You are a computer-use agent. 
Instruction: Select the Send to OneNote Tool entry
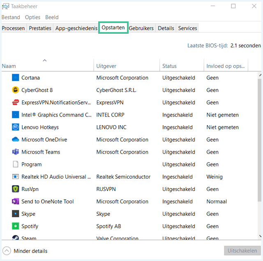coord(48,201)
